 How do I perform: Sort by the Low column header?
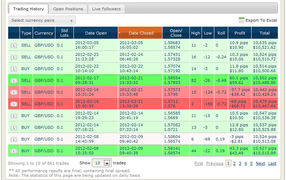pyautogui.click(x=208, y=33)
